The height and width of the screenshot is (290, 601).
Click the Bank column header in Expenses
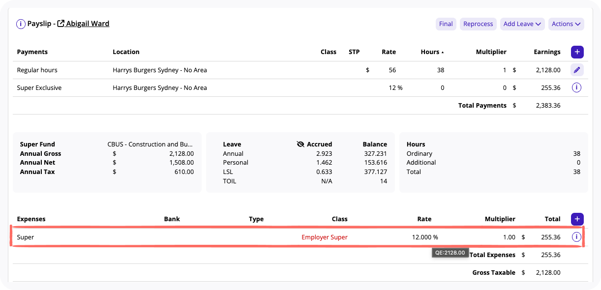click(172, 219)
